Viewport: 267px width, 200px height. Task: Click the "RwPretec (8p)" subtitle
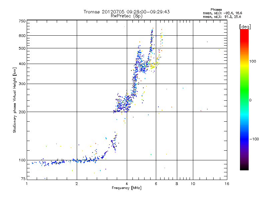point(126,16)
